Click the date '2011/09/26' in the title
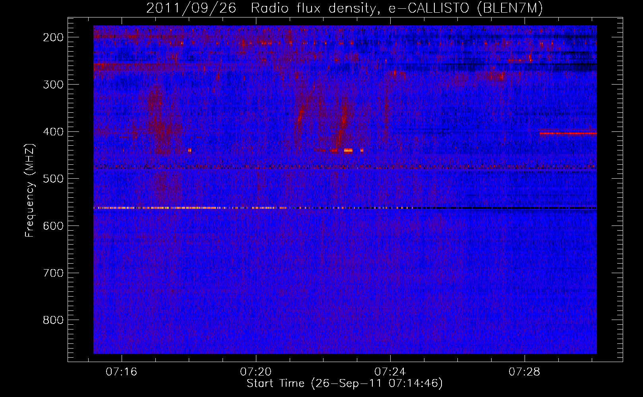The image size is (643, 397). pos(191,8)
